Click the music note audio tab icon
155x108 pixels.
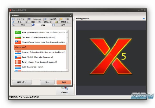pos(13,22)
